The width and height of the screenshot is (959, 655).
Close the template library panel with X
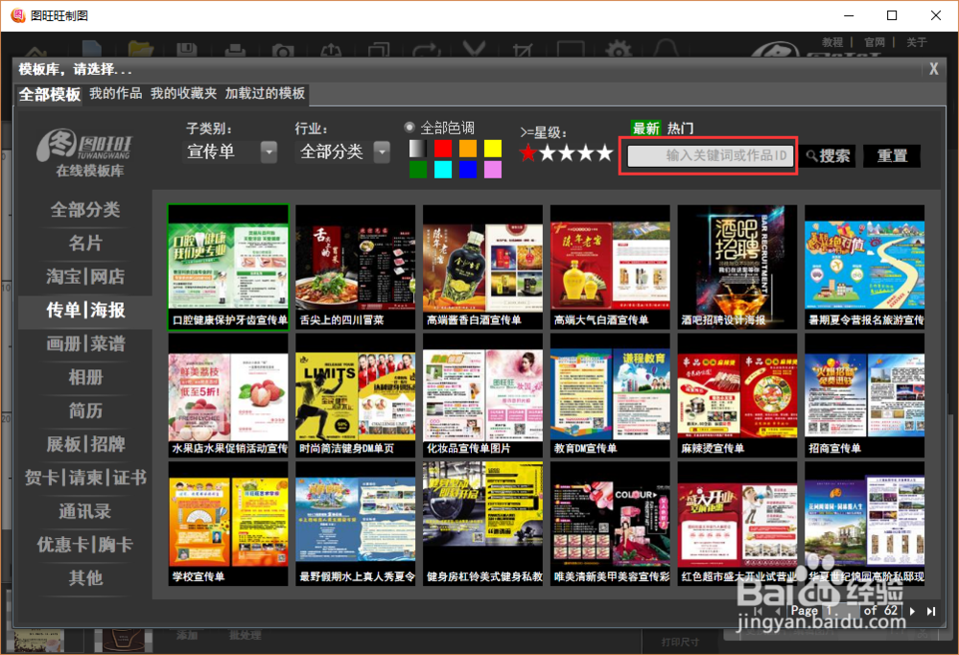tap(933, 68)
